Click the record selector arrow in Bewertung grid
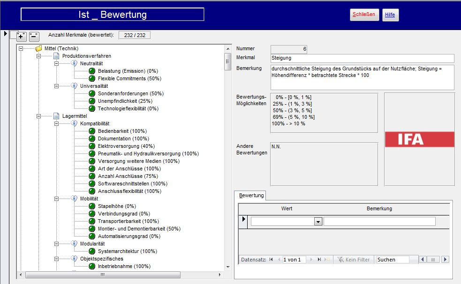Viewport: 461px width, 284px height. [243, 219]
